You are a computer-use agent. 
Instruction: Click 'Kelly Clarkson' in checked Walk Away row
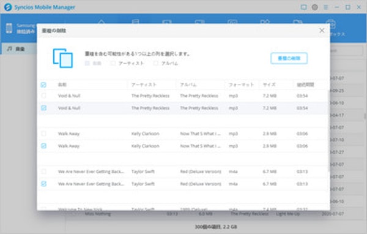coord(146,146)
